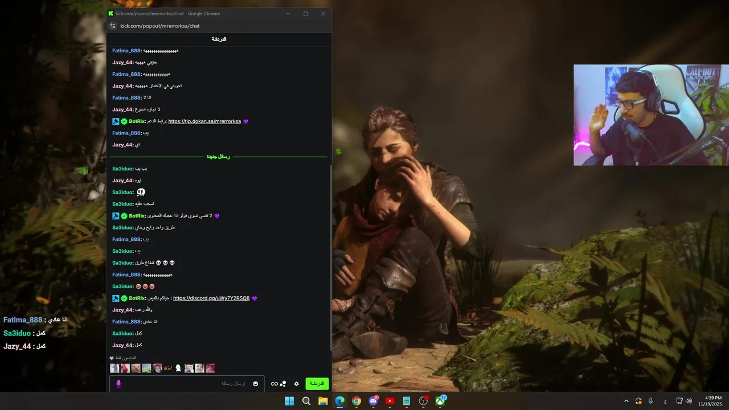729x410 pixels.
Task: Click Jazy_44 username on والله رعب message
Action: pyautogui.click(x=122, y=310)
